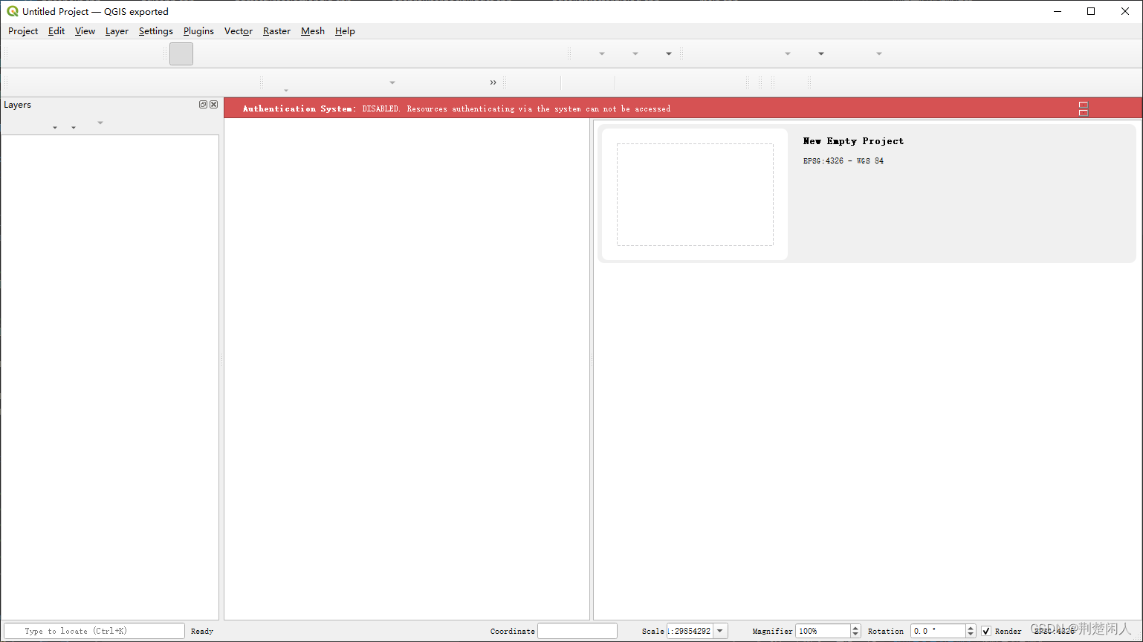Viewport: 1143px width, 642px height.
Task: Open the Scale dropdown arrow
Action: (720, 631)
